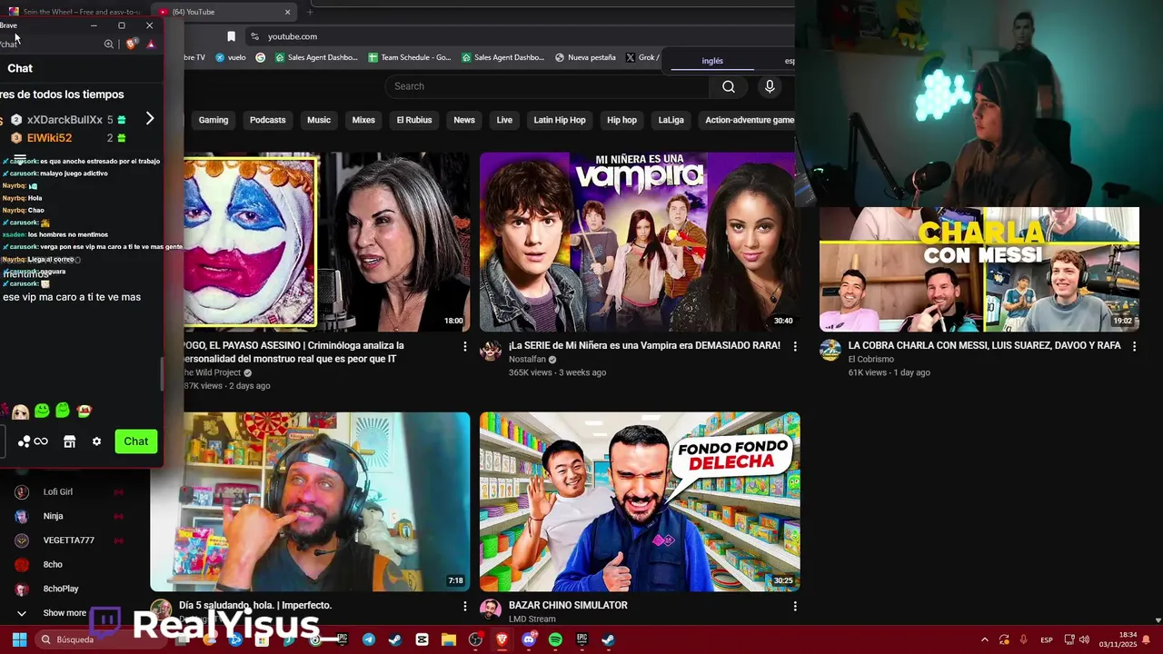Click the bookmark icon beside the address bar
This screenshot has height=654, width=1163.
pos(231,36)
